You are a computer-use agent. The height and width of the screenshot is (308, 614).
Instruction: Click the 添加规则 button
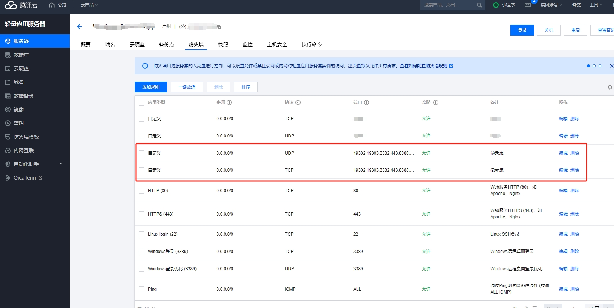tap(150, 87)
